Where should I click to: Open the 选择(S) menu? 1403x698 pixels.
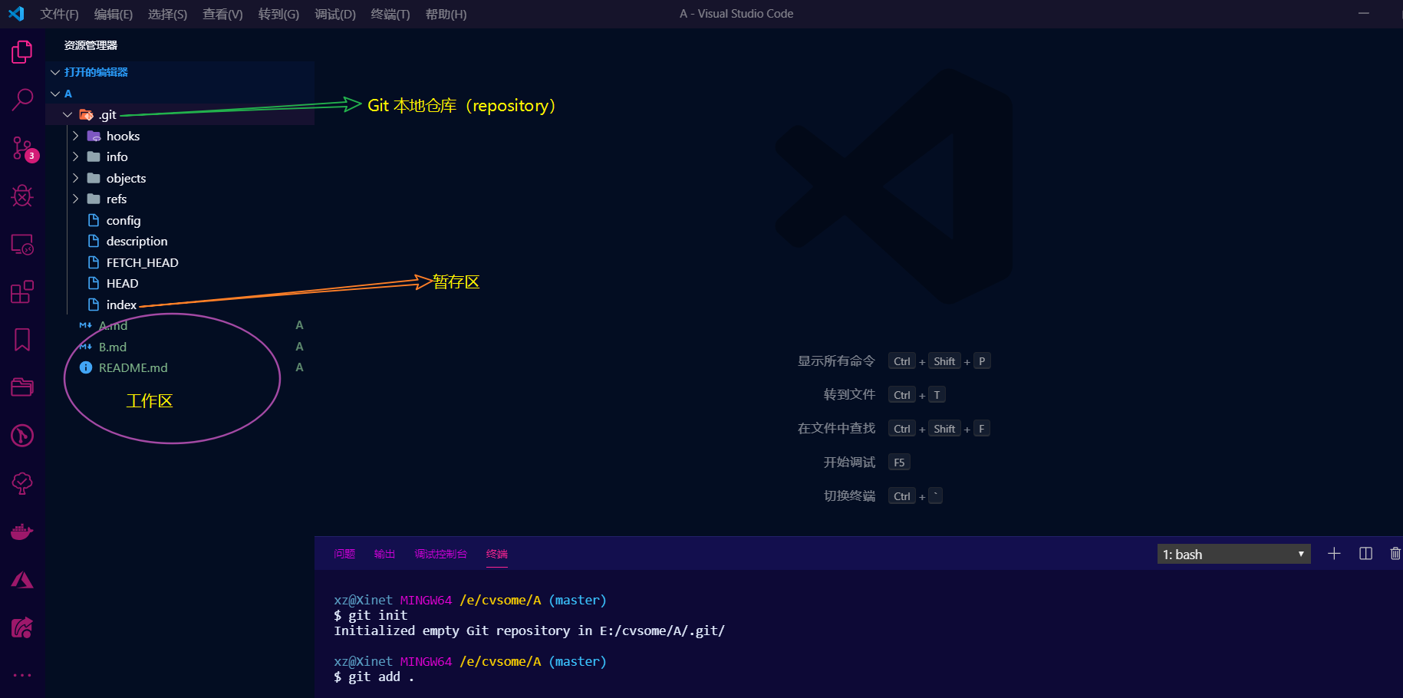167,14
